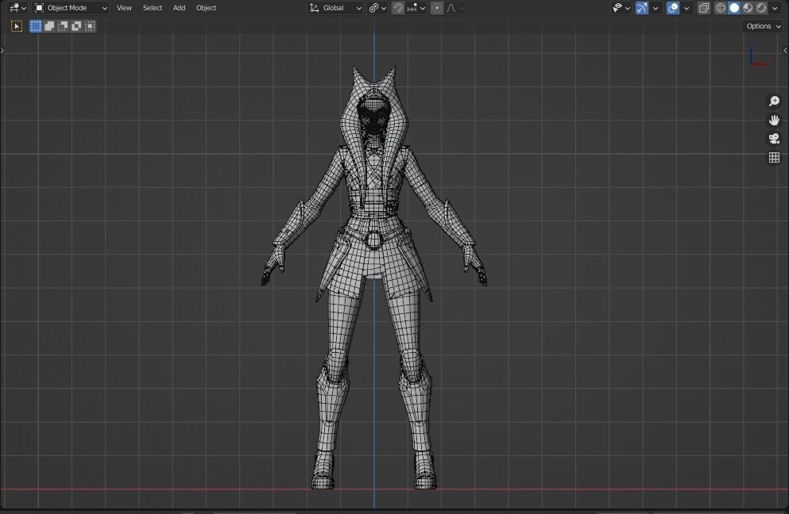Switch to wireframe viewport shading

pos(721,8)
